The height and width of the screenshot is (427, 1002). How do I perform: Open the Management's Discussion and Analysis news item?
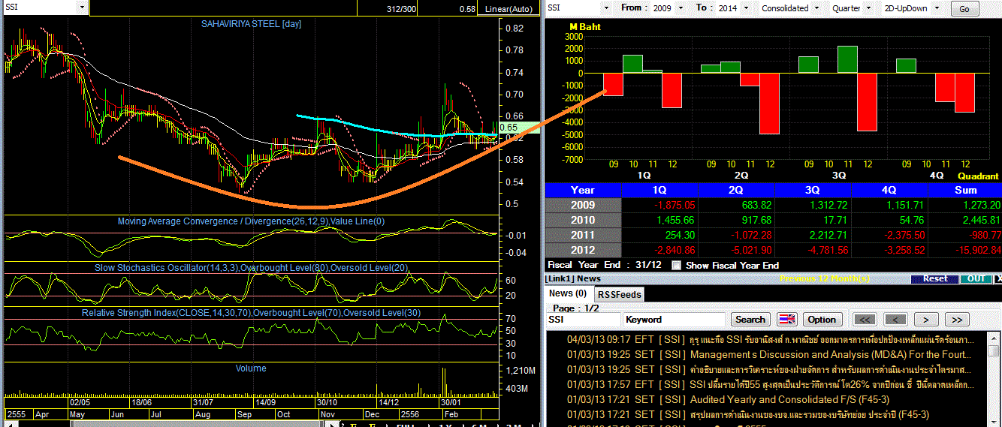pyautogui.click(x=770, y=354)
